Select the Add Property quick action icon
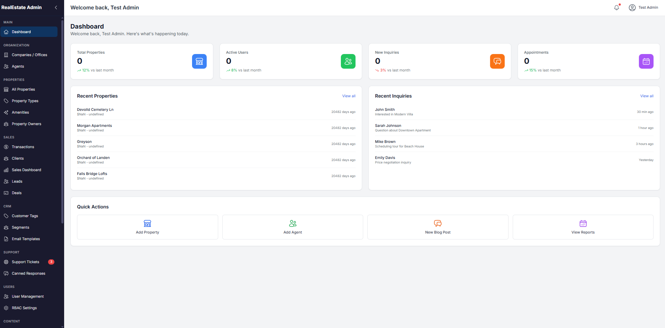 (147, 223)
